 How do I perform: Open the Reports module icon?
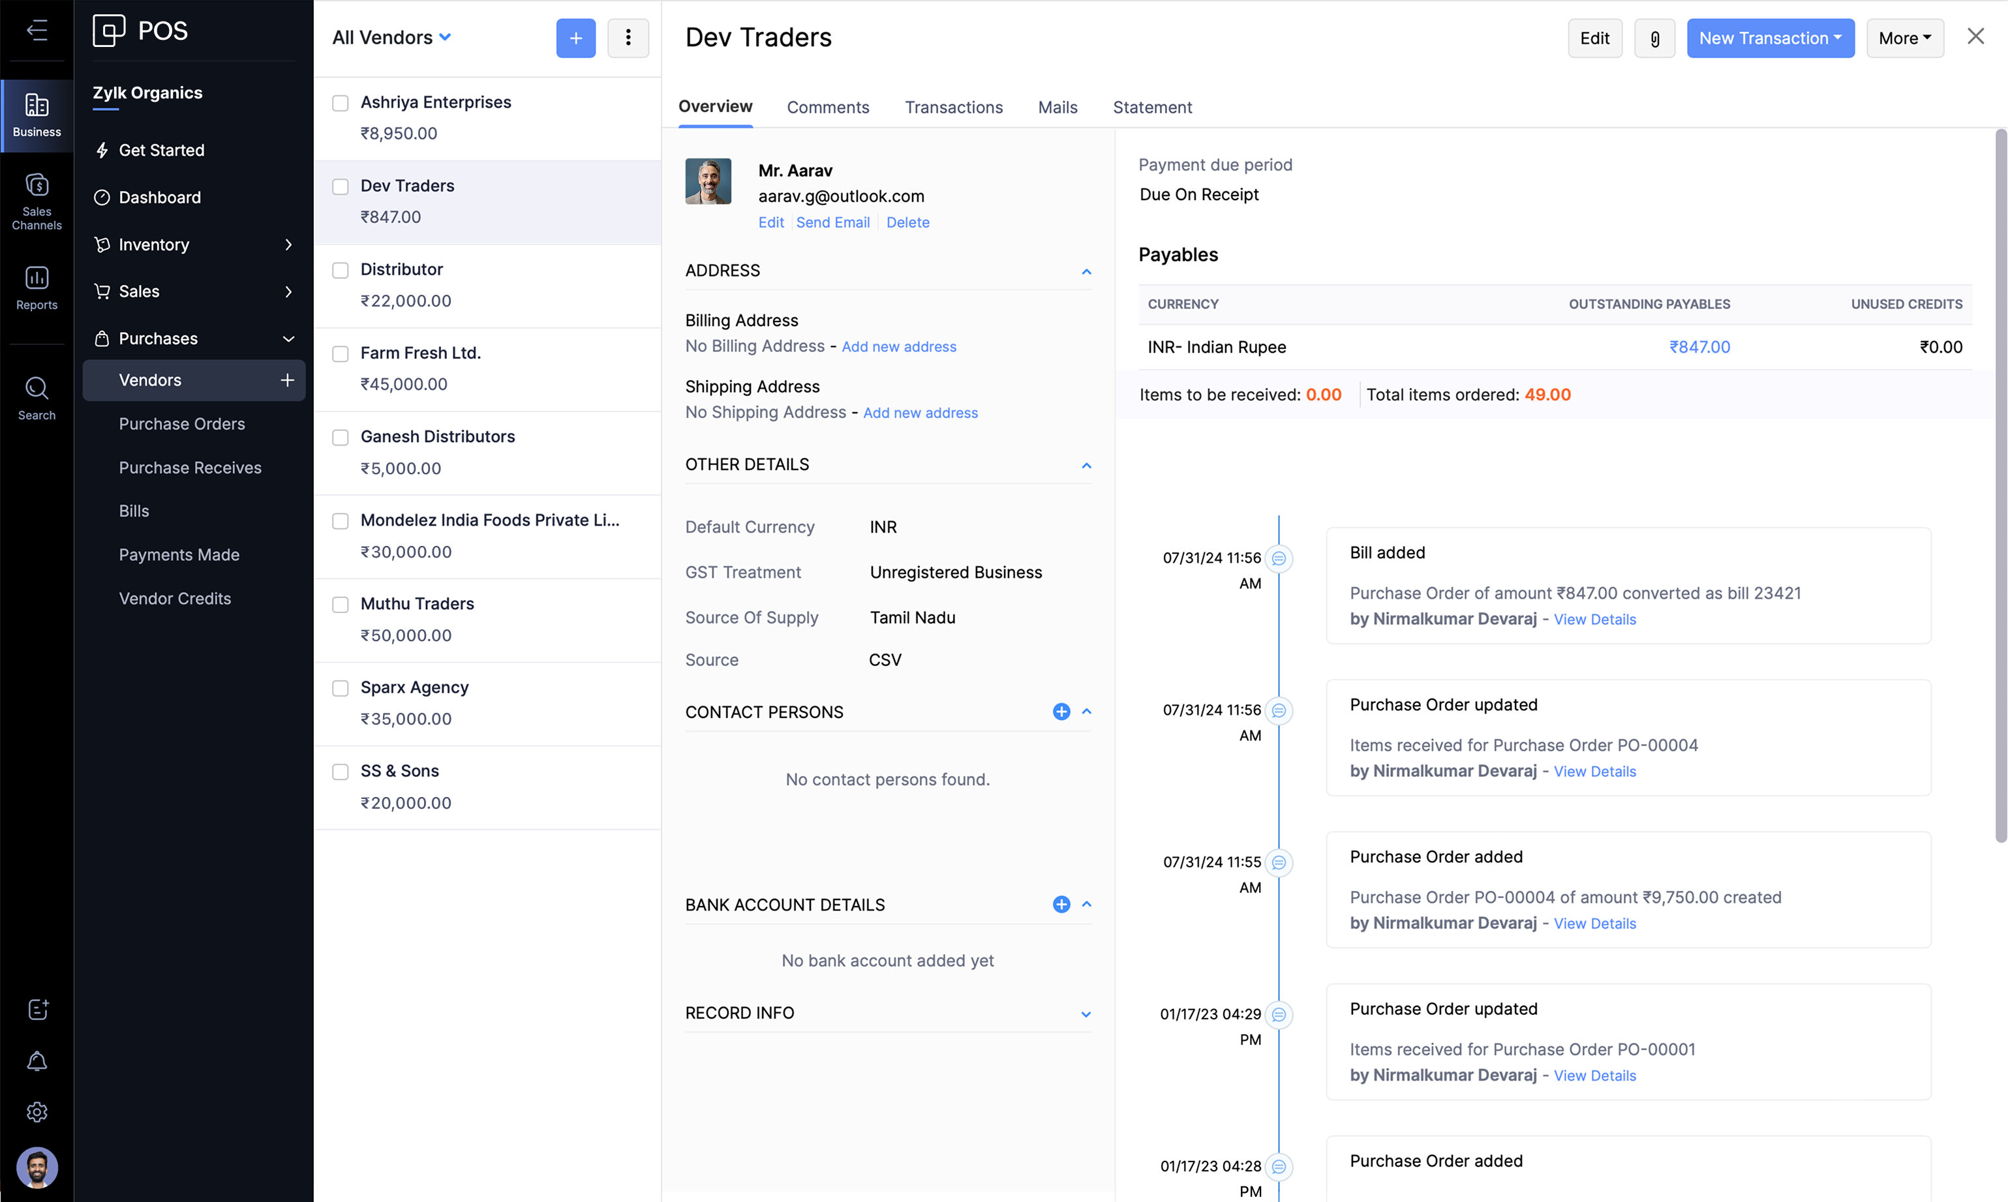click(37, 288)
